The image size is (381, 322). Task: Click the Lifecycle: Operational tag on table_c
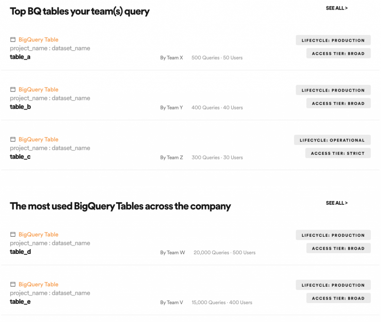pyautogui.click(x=332, y=140)
